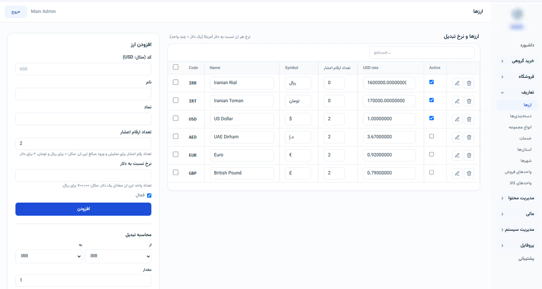Enable Active for UAE Dirham

[432, 136]
